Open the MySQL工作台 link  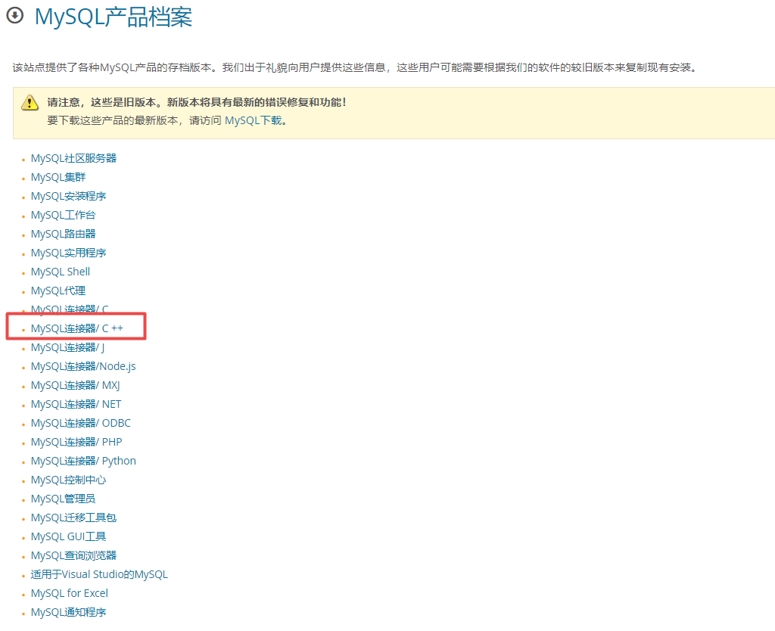click(64, 215)
